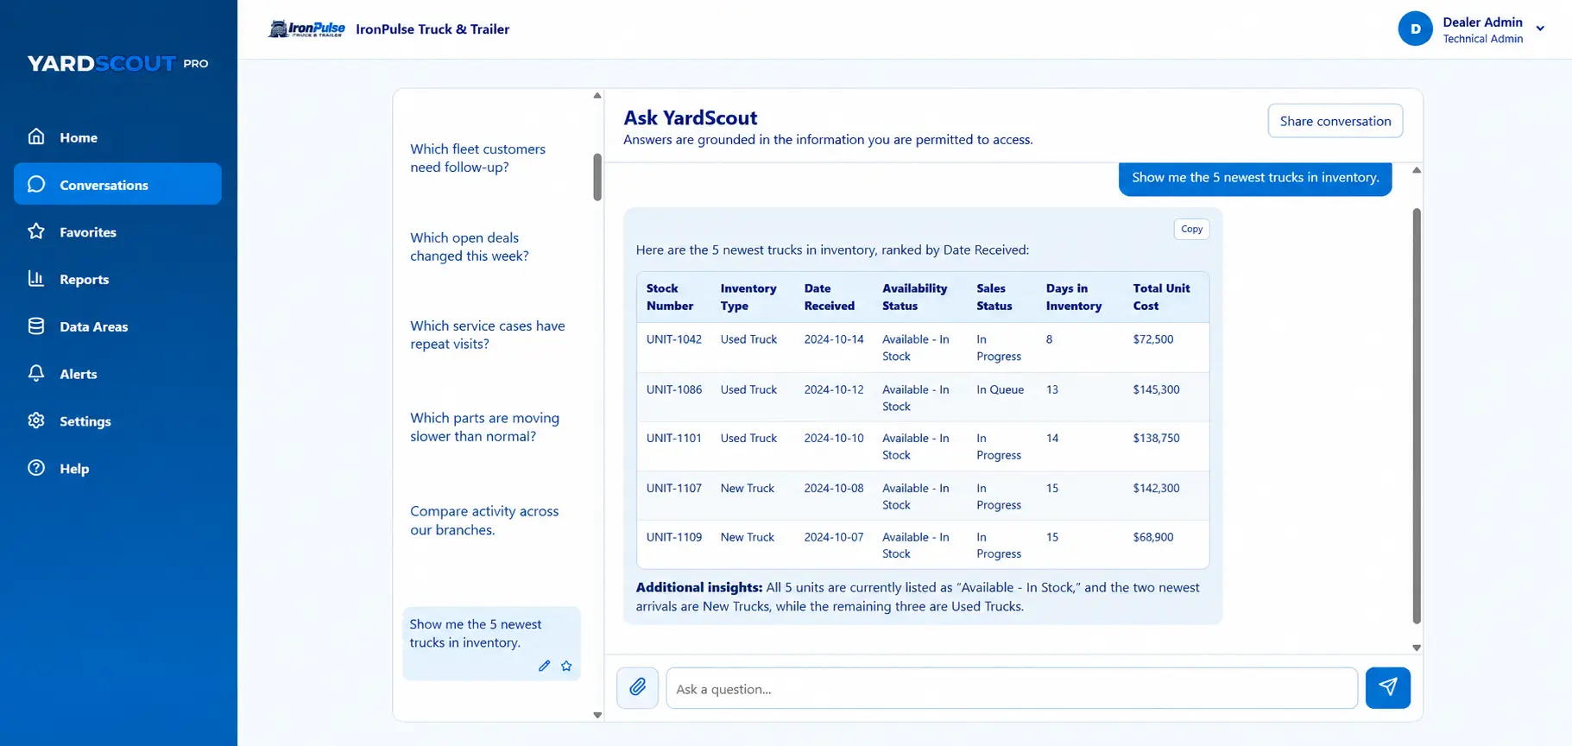Click the In Queue sales status
1572x746 pixels.
pos(1001,389)
